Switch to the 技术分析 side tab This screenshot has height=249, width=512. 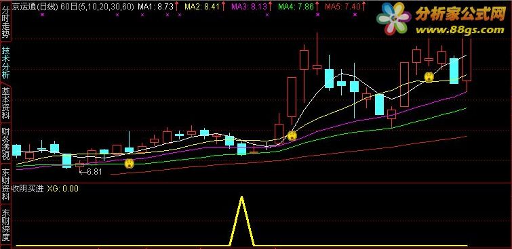(5, 62)
